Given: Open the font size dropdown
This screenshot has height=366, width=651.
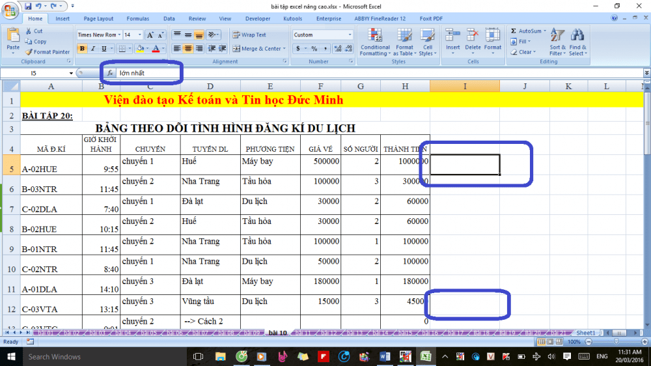Looking at the screenshot, I should [x=139, y=35].
